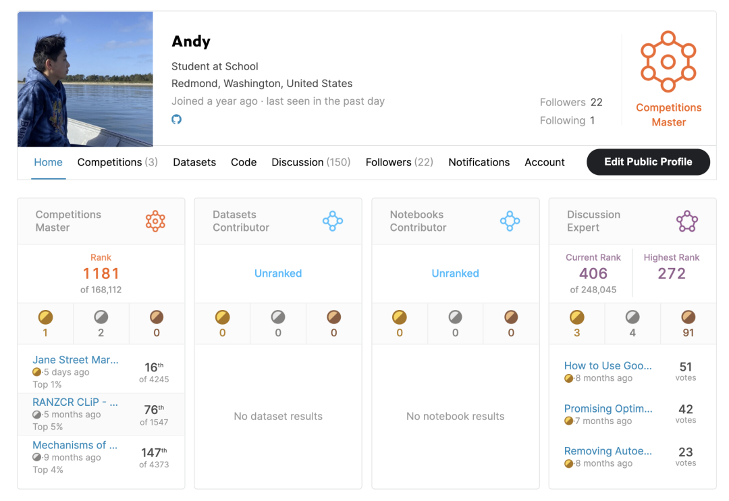Open the RANZCR CLiP competition link

pyautogui.click(x=76, y=402)
